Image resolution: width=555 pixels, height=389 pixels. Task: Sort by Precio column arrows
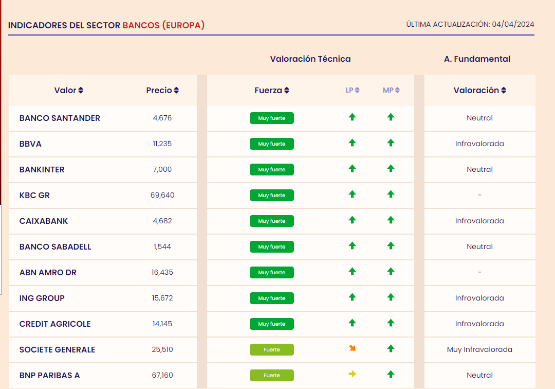point(176,91)
